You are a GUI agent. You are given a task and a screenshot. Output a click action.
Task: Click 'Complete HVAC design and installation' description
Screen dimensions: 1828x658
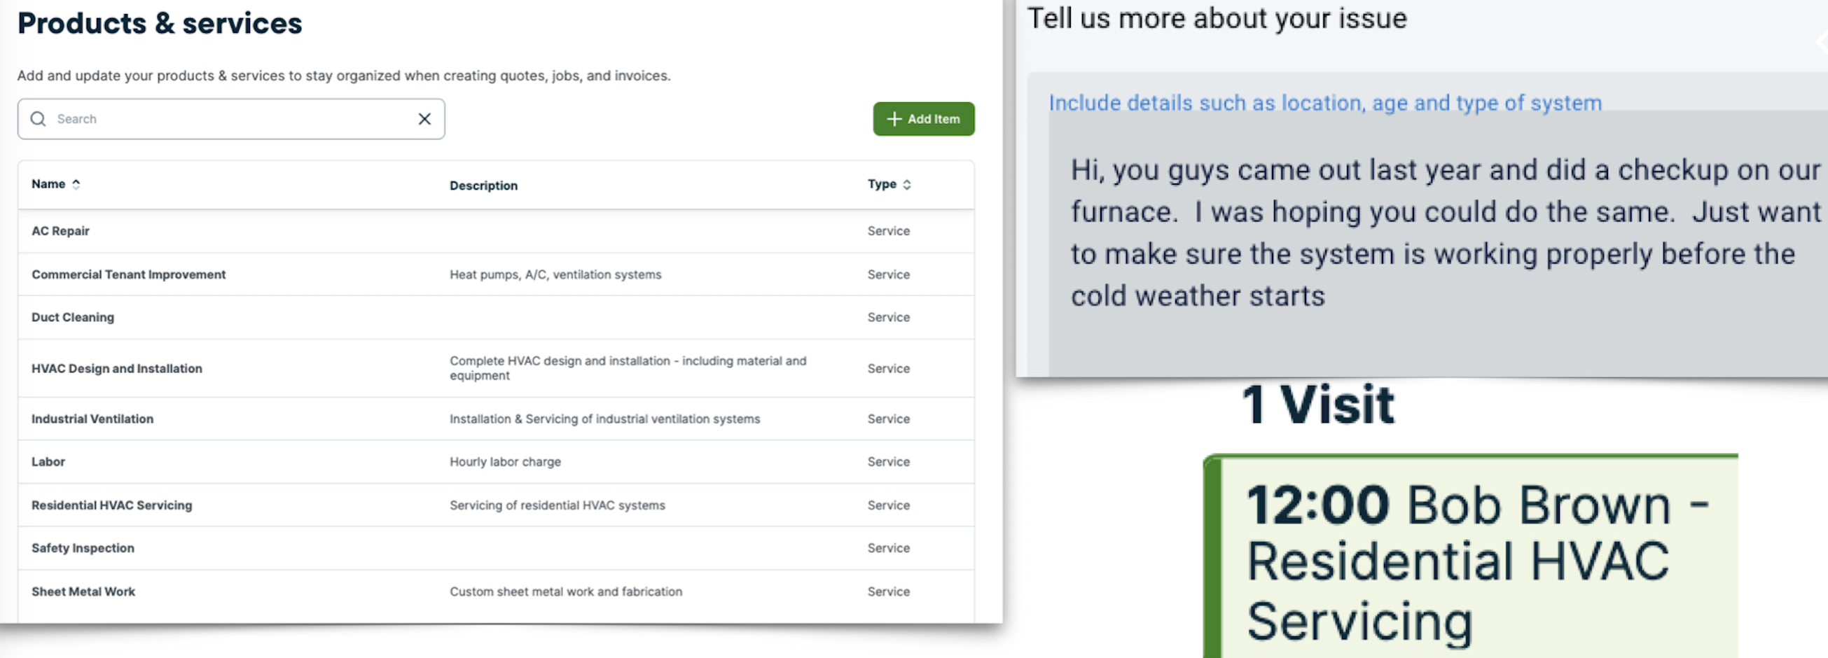(628, 368)
